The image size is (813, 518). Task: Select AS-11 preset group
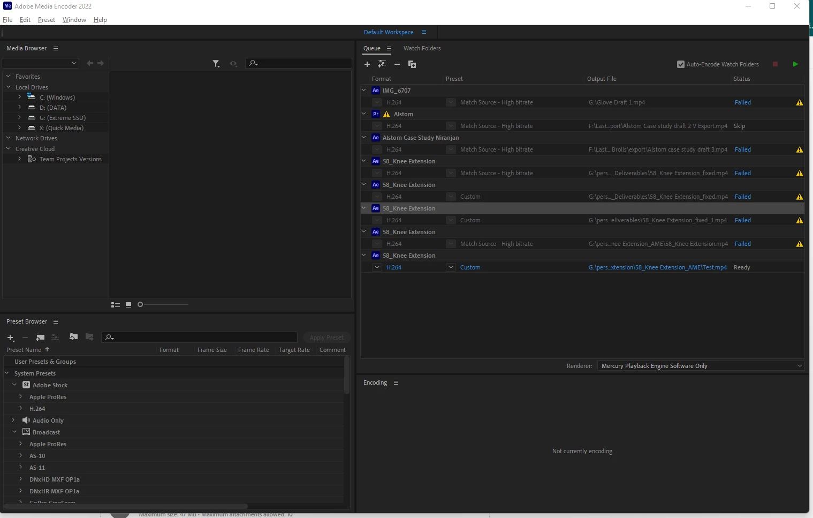tap(37, 468)
